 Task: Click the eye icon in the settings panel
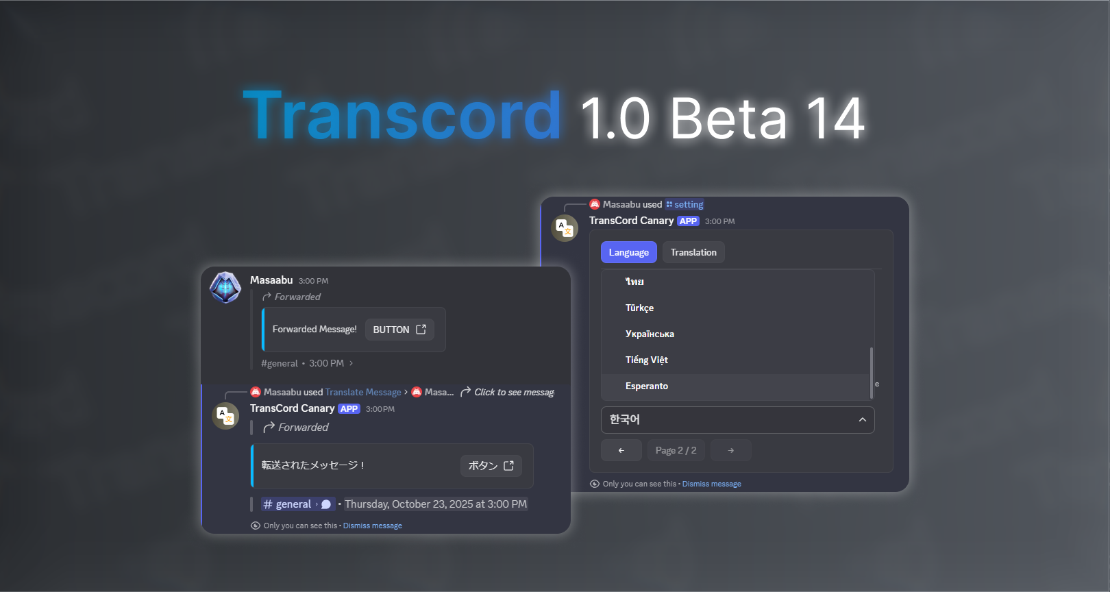(595, 484)
